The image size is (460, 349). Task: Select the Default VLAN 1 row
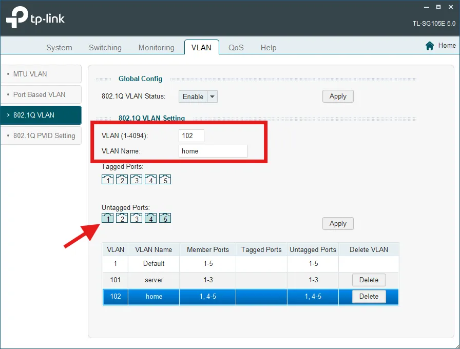pos(251,263)
